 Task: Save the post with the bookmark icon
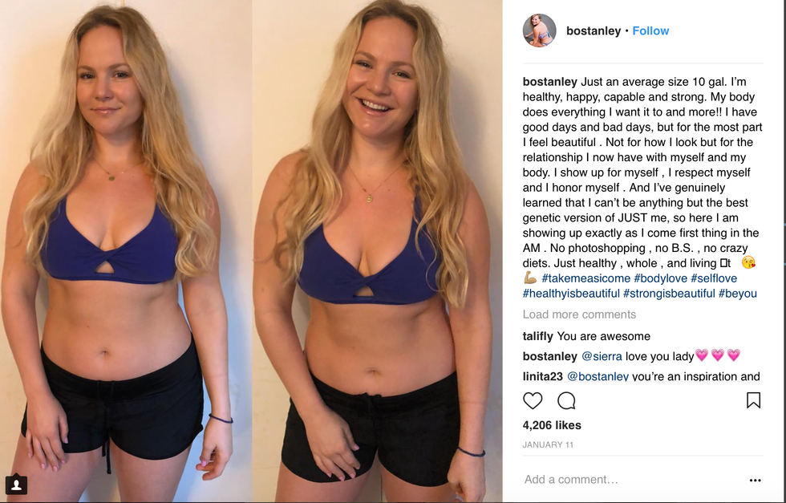753,400
